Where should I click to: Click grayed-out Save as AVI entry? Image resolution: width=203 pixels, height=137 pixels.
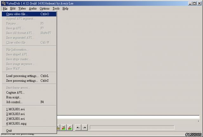tap(29, 28)
